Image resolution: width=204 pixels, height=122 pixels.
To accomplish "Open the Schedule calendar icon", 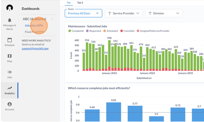I will point(9,40).
